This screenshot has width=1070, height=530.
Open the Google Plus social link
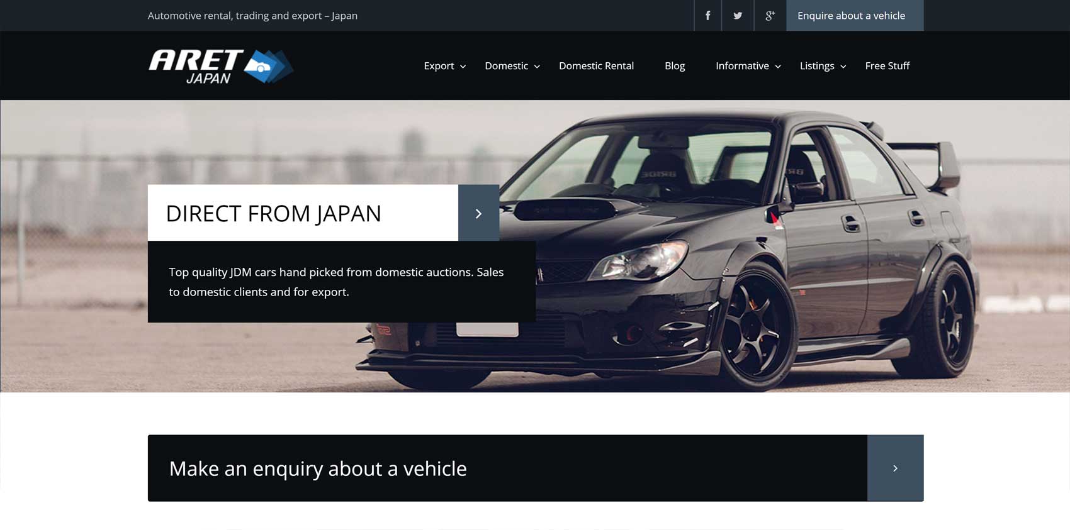(770, 16)
